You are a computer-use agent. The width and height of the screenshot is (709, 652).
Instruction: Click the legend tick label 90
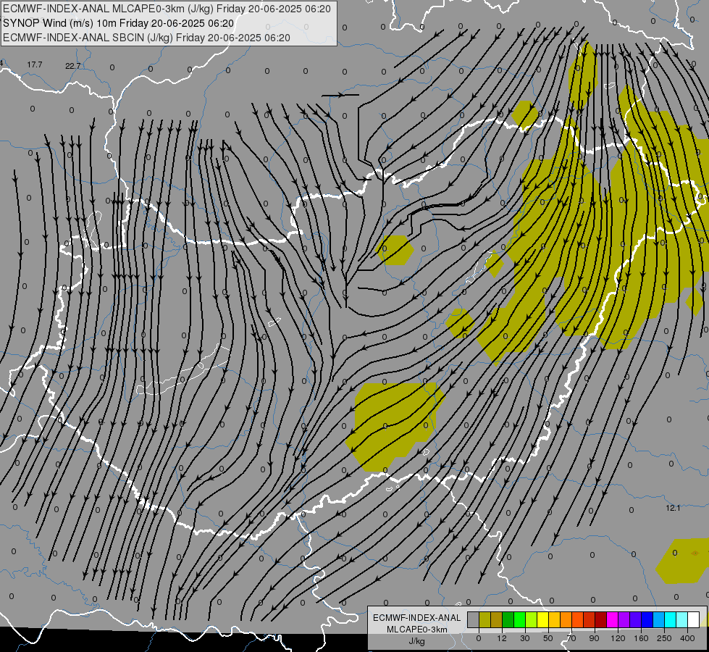[x=594, y=638]
